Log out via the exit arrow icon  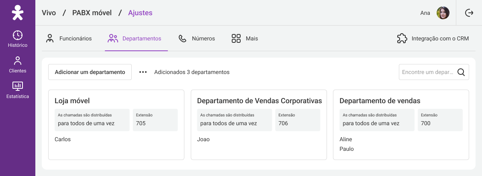[x=469, y=13]
